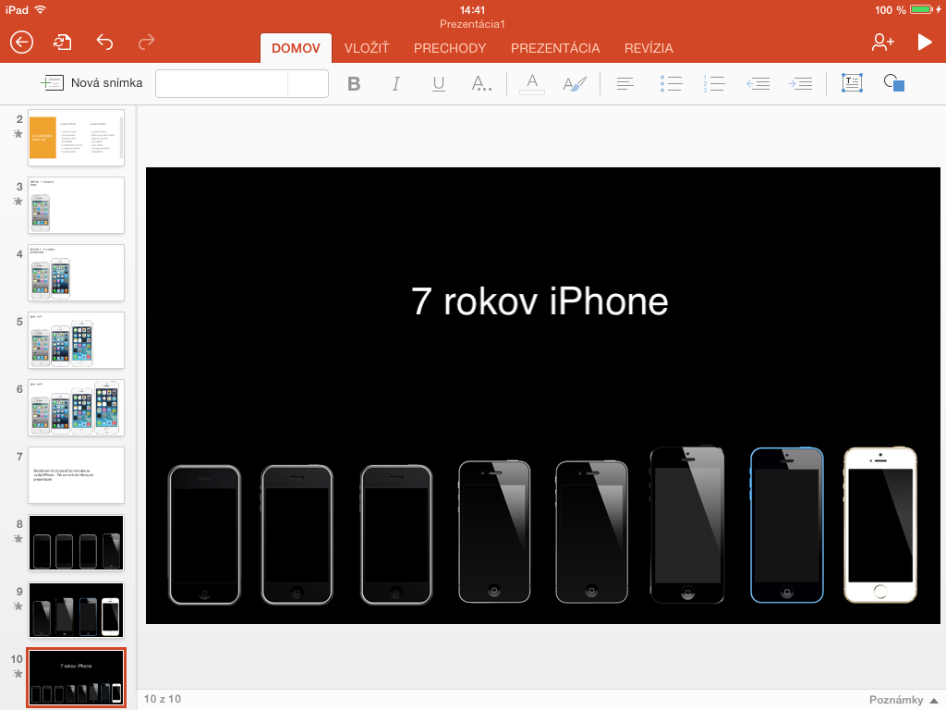The image size is (946, 710).
Task: Toggle bold formatting
Action: click(353, 84)
